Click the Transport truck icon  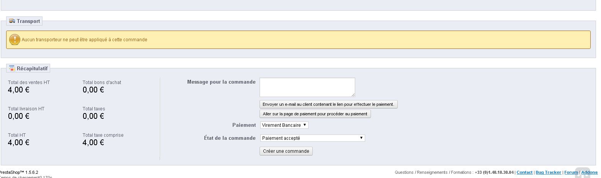[x=12, y=21]
